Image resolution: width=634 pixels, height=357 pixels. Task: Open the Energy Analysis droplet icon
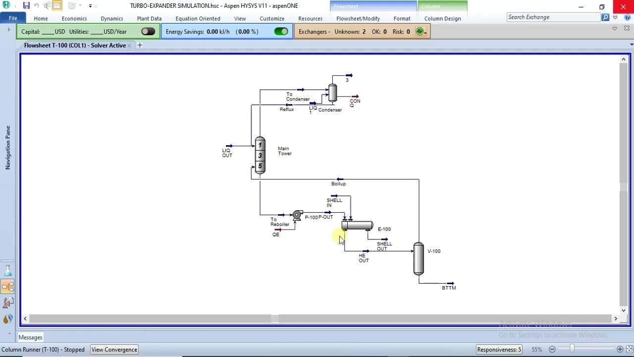click(8, 319)
